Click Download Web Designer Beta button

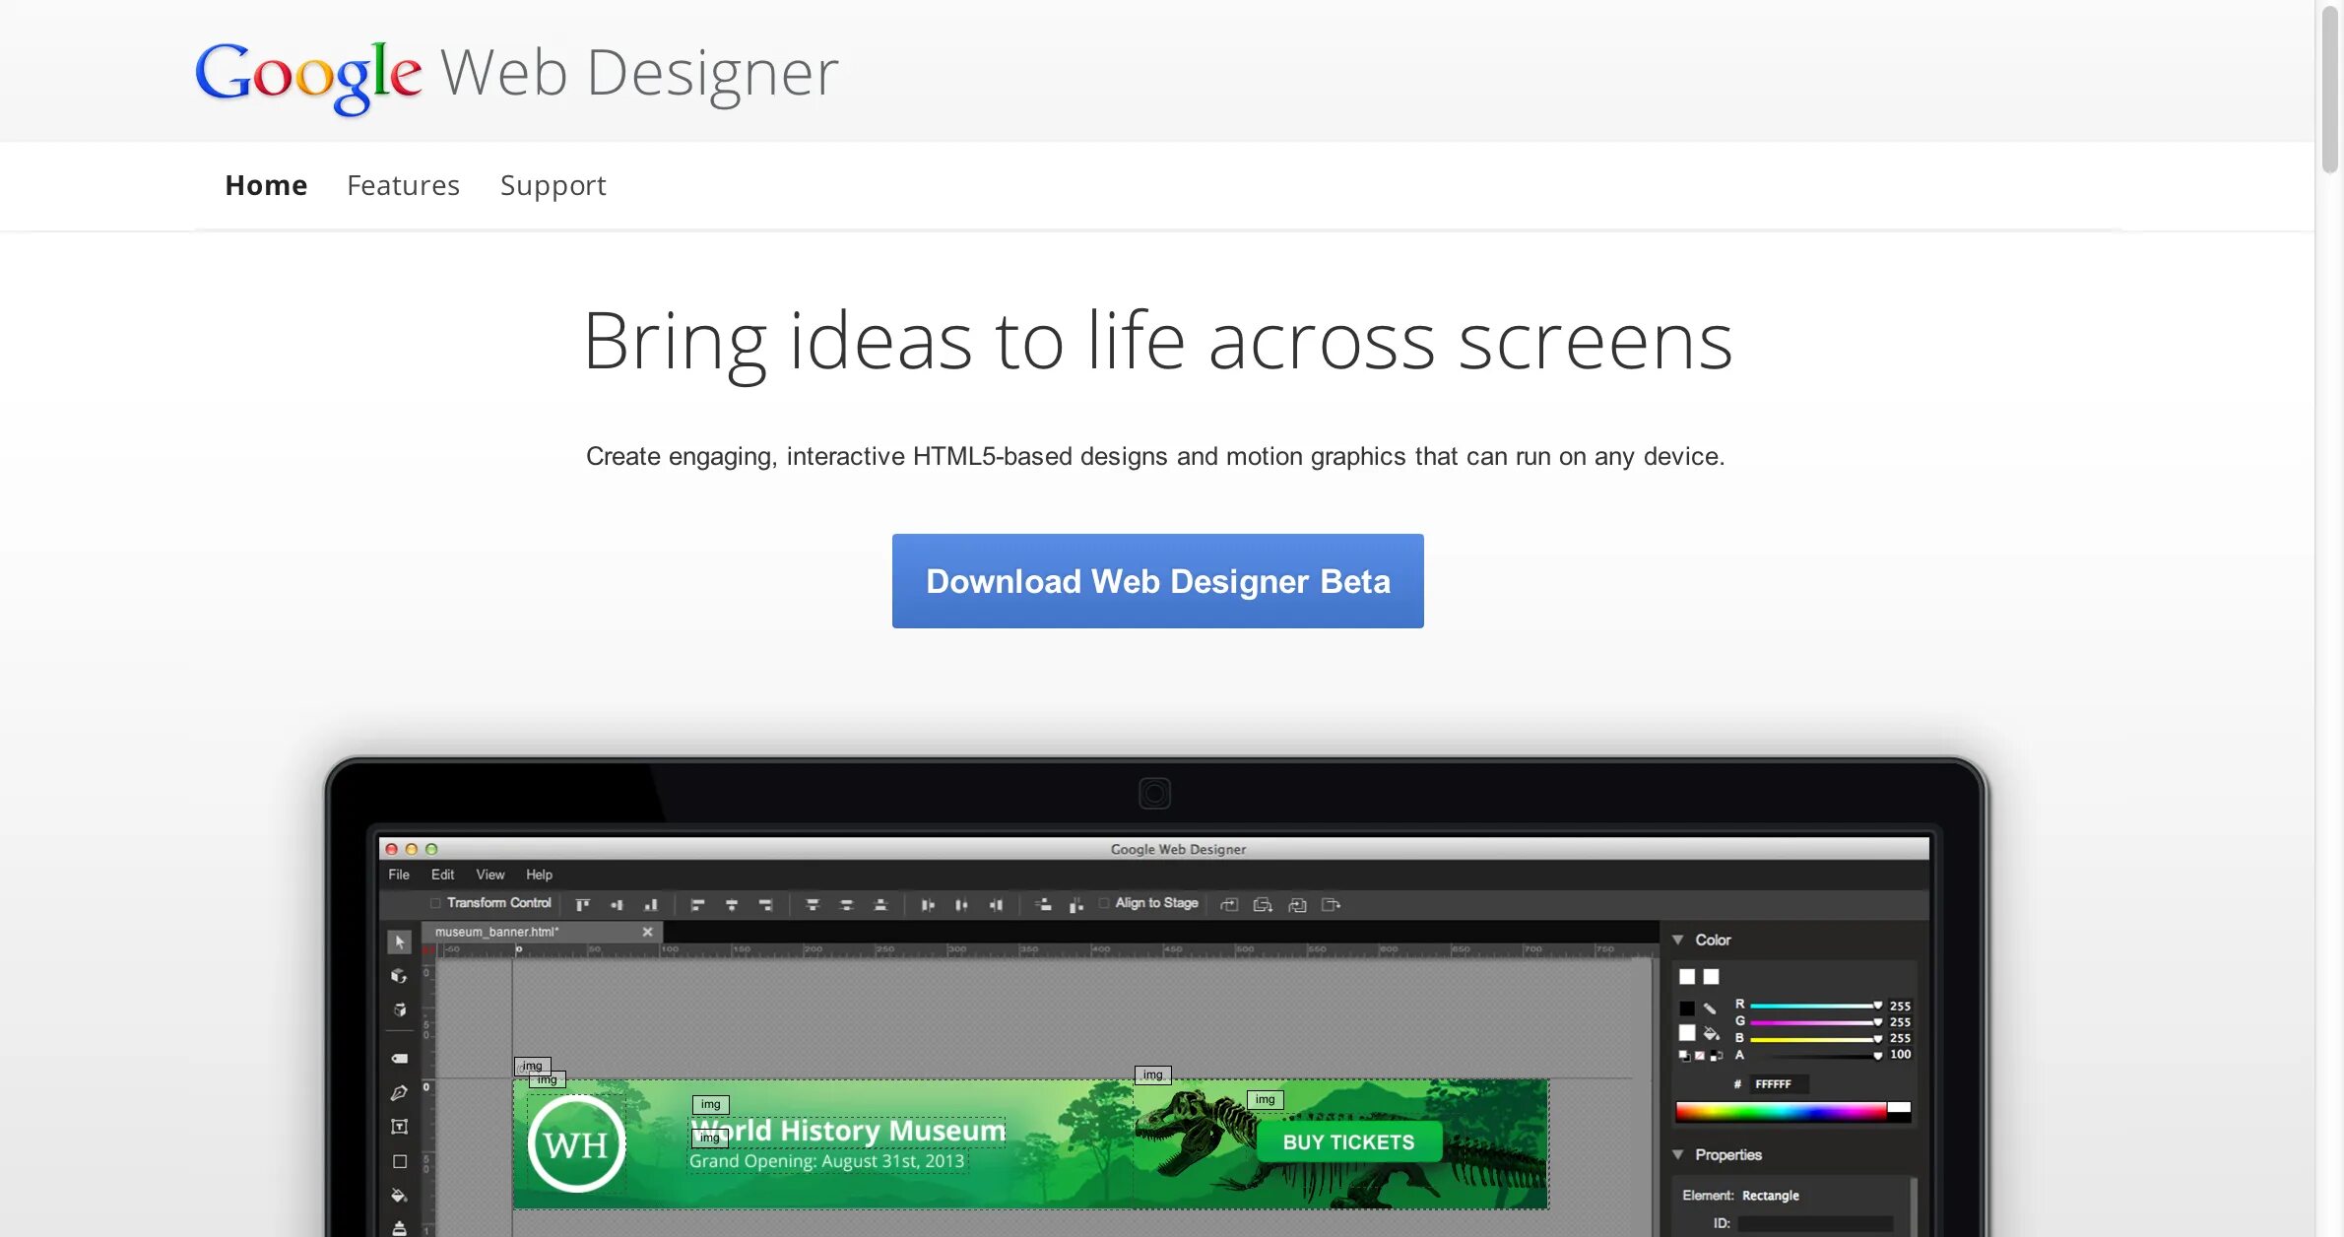click(1157, 581)
